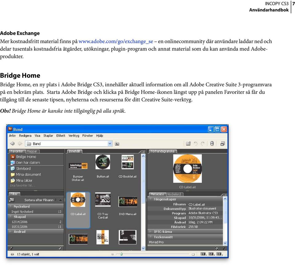Image resolution: width=295 pixels, height=265 pixels.
Task: Open the Arkiv menu
Action: 12,136
